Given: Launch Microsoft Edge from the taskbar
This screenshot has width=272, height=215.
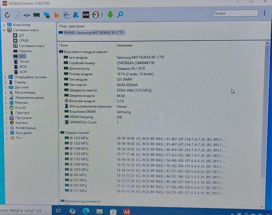Looking at the screenshot, I should (x=86, y=211).
